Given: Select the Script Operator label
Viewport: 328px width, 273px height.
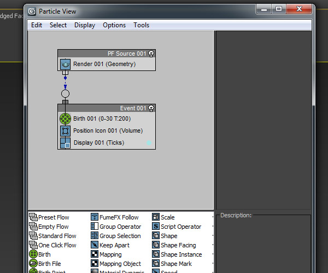Looking at the screenshot, I should (x=181, y=227).
